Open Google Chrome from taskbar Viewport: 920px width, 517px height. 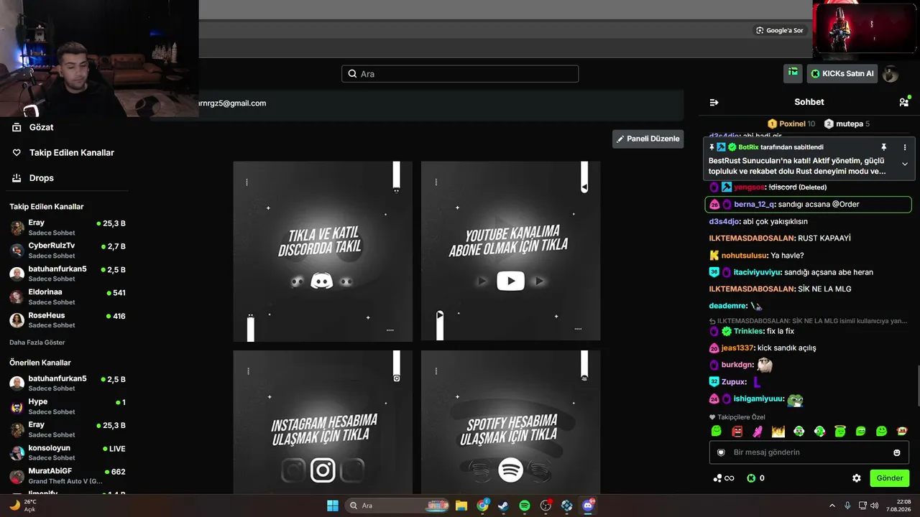point(482,506)
